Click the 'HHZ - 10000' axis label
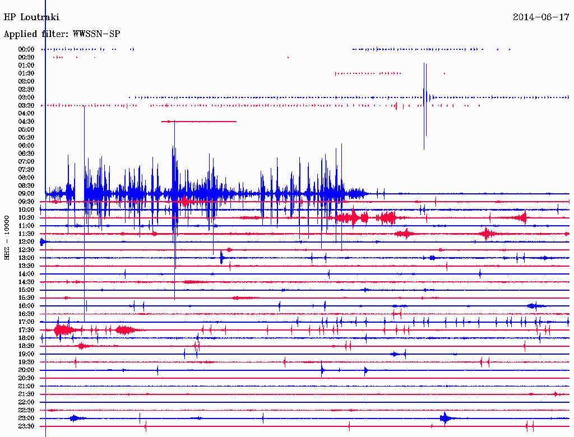Image resolution: width=574 pixels, height=437 pixels. click(7, 238)
